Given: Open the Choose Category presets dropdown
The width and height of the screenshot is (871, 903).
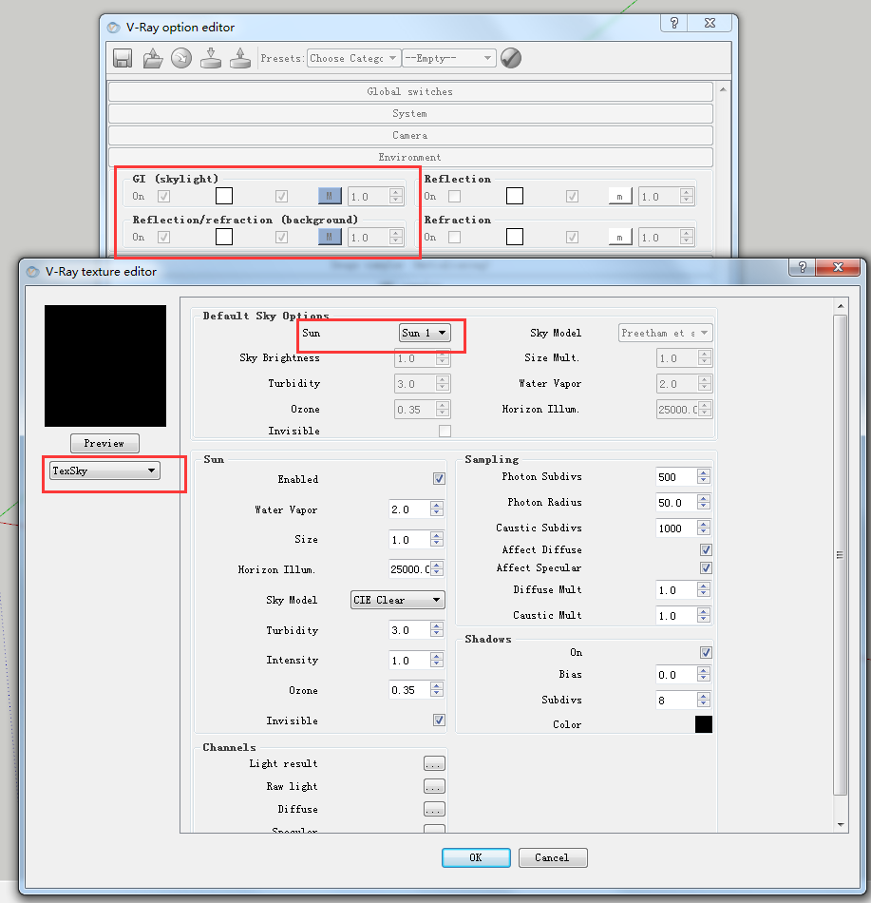Looking at the screenshot, I should pos(353,58).
